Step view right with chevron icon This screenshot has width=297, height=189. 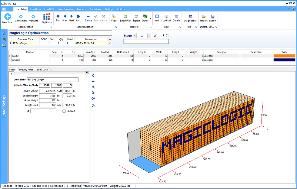[x=93, y=93]
